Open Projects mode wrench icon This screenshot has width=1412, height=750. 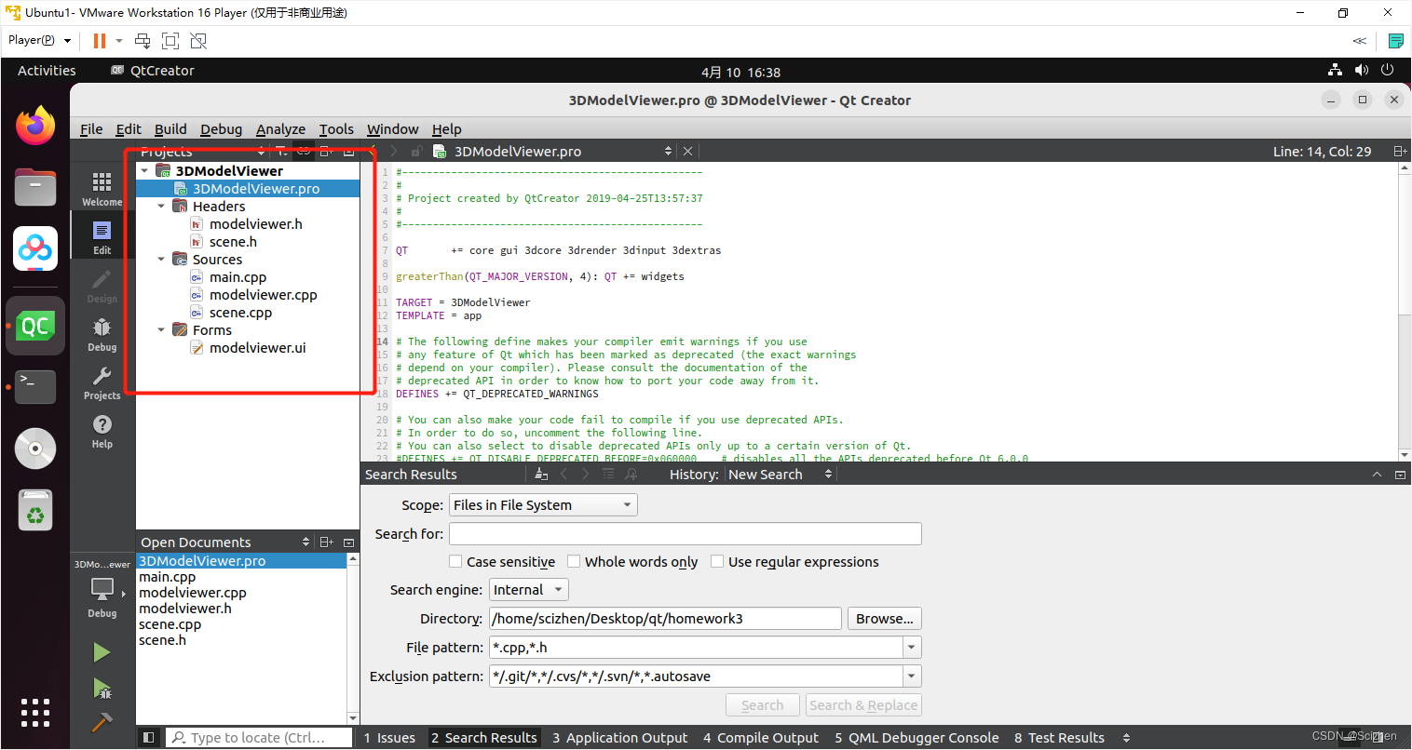coord(102,383)
